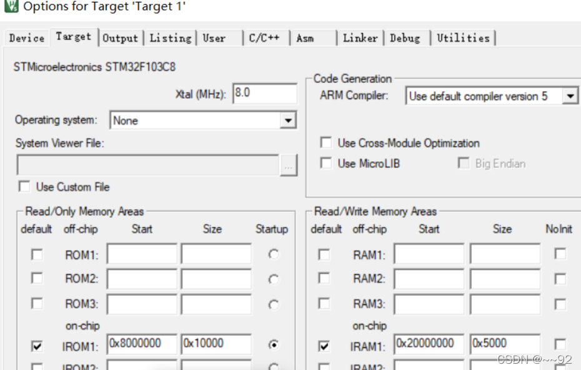Screen dimensions: 581x370
Task: Check the IRAM1 NoInit checkbox
Action: [560, 344]
